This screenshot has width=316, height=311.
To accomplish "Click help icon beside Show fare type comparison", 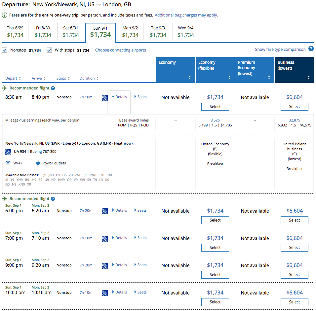I will [x=311, y=49].
